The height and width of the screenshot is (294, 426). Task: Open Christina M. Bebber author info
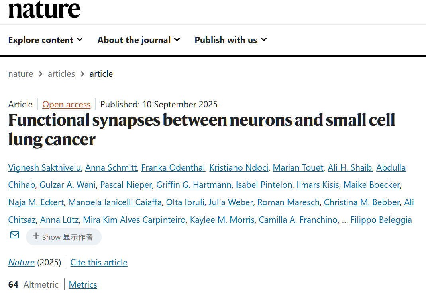[361, 202]
